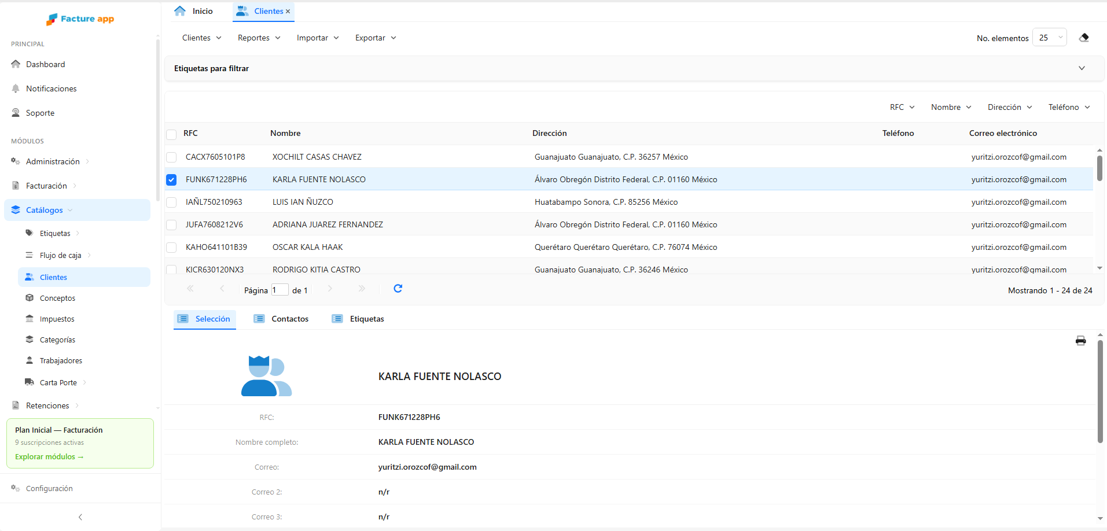Check the RODRIGO KITIA CASTRO row checkbox
The height and width of the screenshot is (531, 1107).
[x=171, y=270]
